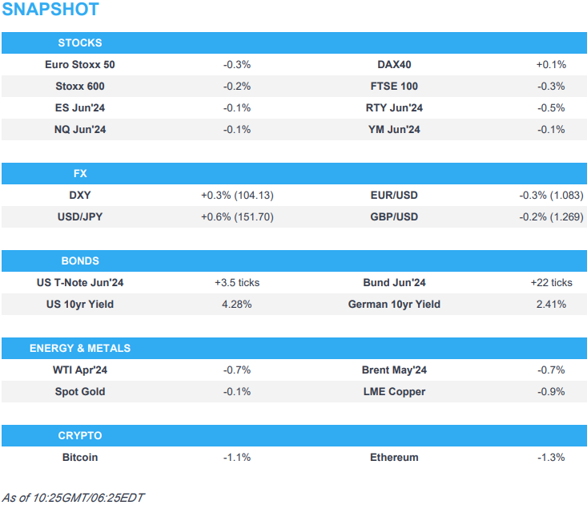Click the Bund Jun'24 label

pyautogui.click(x=394, y=283)
